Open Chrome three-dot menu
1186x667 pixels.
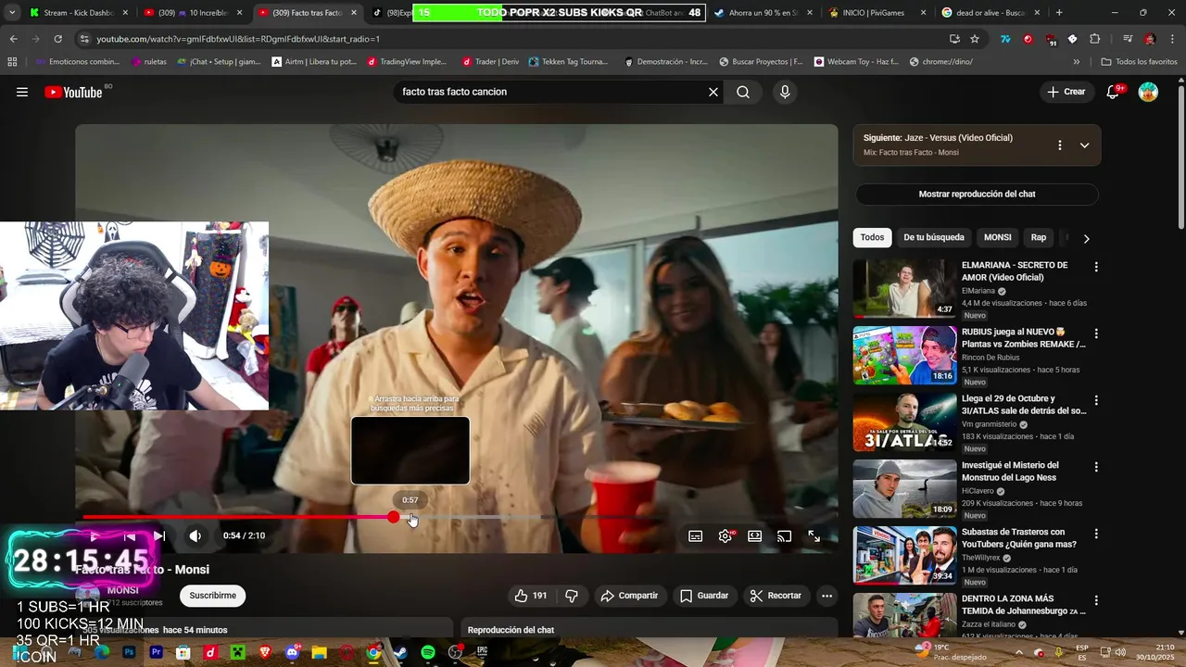coord(1172,39)
